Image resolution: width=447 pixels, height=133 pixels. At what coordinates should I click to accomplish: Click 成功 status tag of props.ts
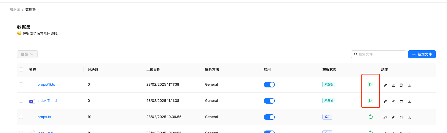click(x=327, y=117)
